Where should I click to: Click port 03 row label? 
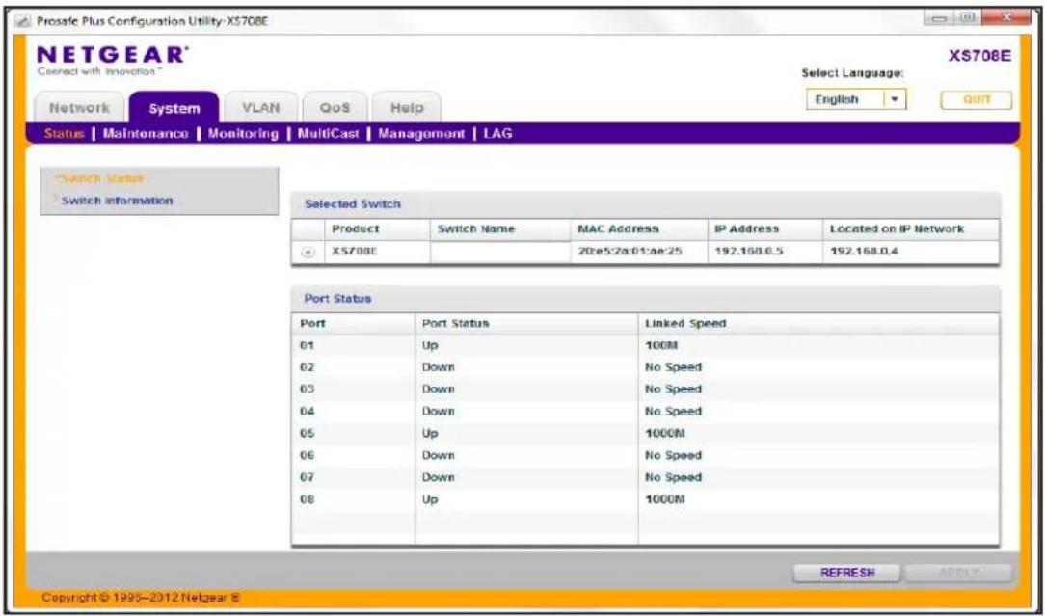tap(307, 389)
